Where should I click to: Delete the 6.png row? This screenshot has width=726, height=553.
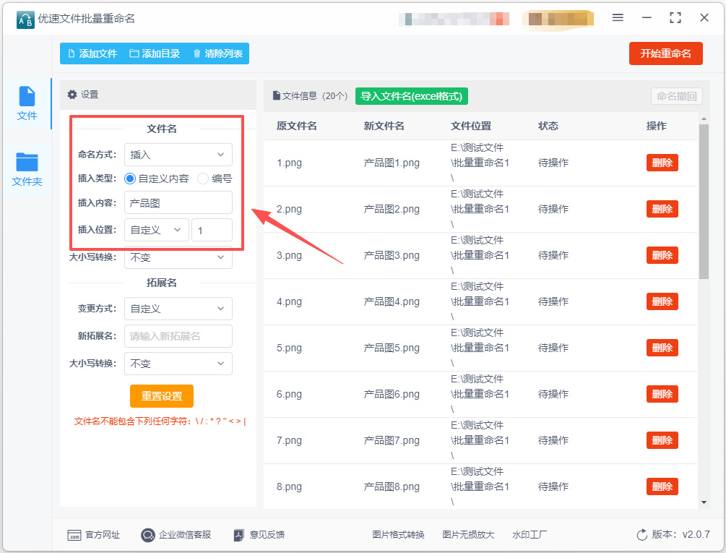pos(662,395)
